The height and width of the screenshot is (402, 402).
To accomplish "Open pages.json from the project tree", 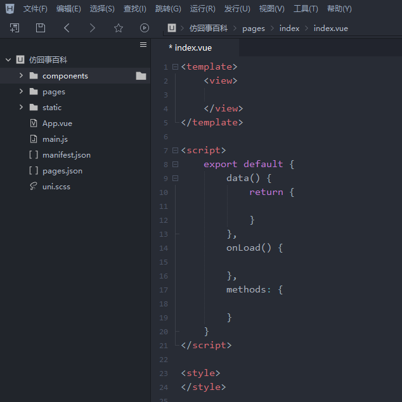I will [x=62, y=171].
